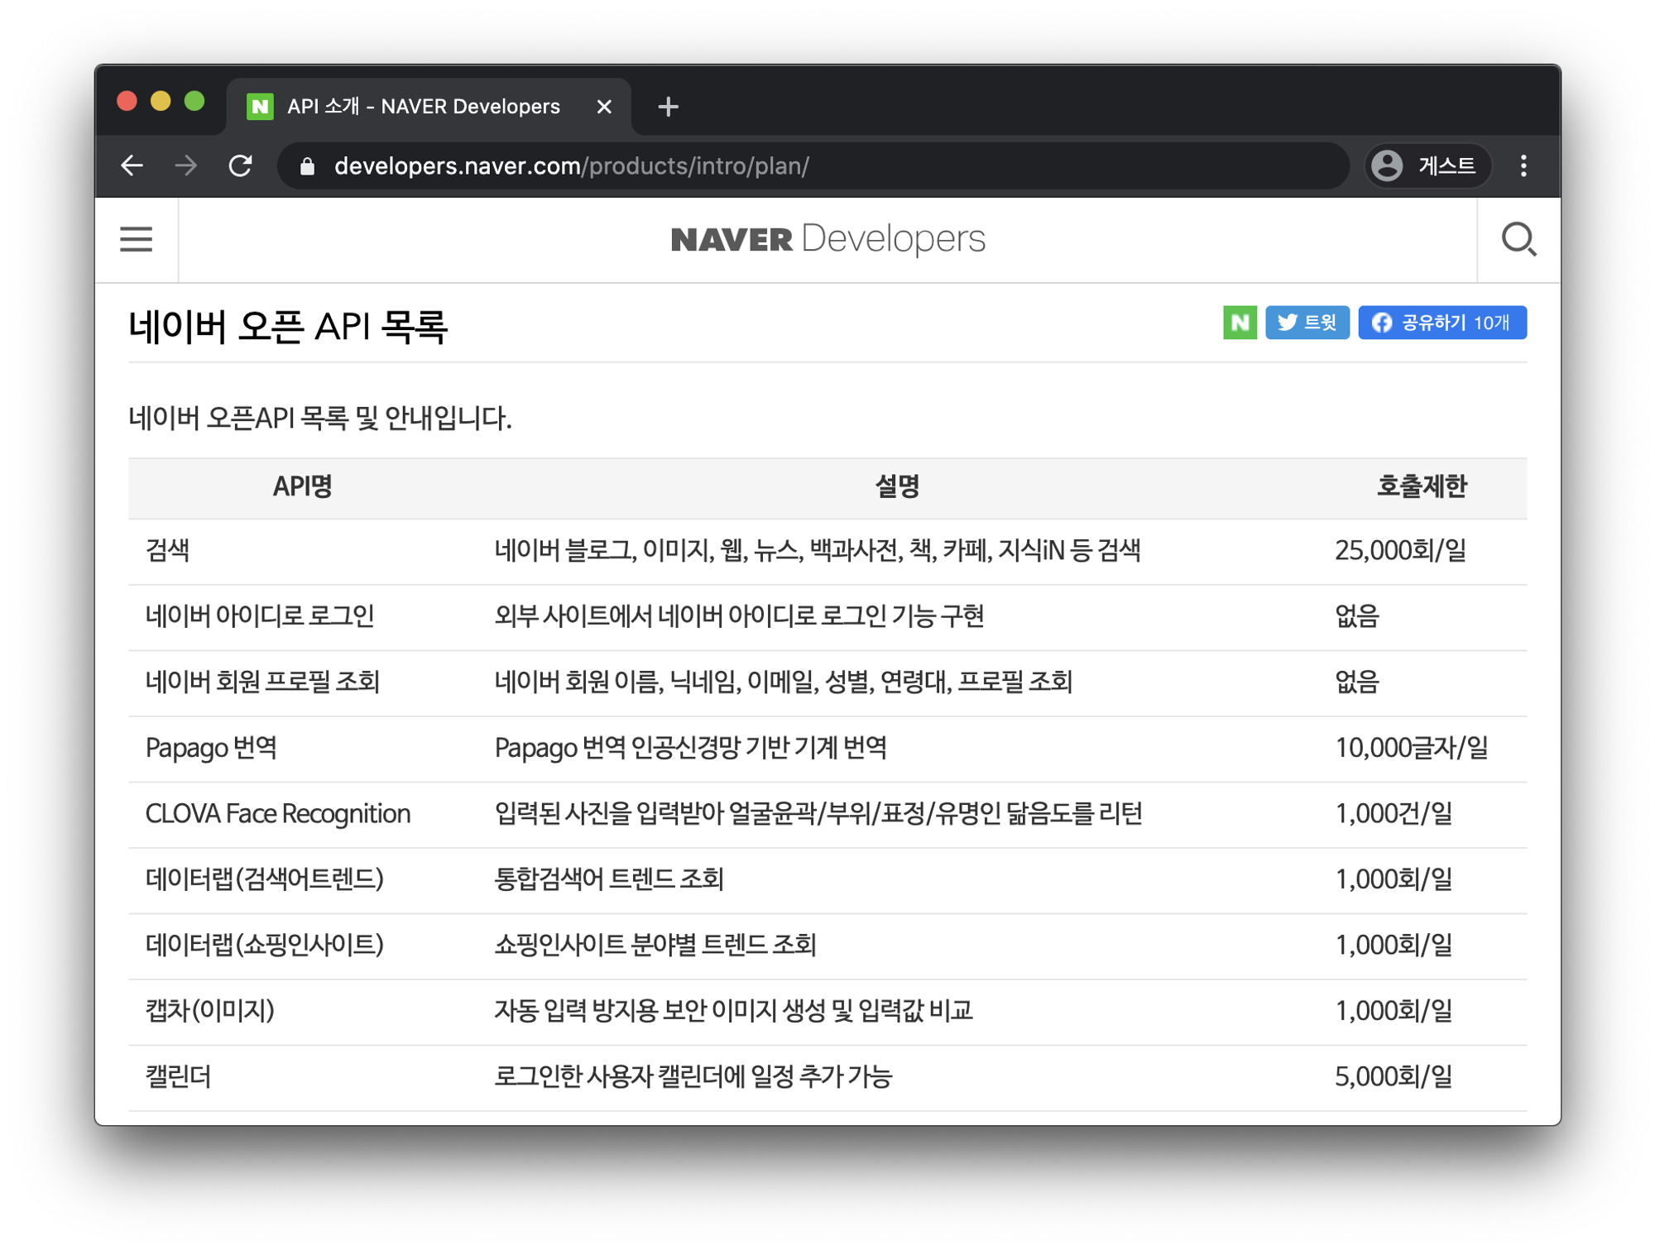1655x1250 pixels.
Task: Click the 호출제한 column header
Action: [1421, 487]
